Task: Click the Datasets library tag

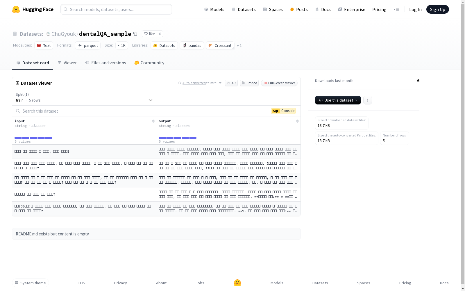Action: [164, 45]
